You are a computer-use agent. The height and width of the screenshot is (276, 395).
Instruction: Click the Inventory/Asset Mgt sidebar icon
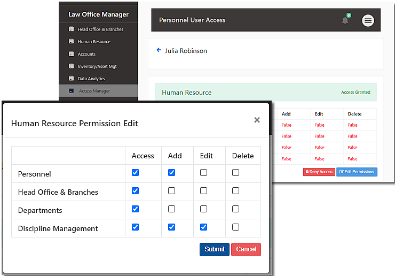pos(71,66)
